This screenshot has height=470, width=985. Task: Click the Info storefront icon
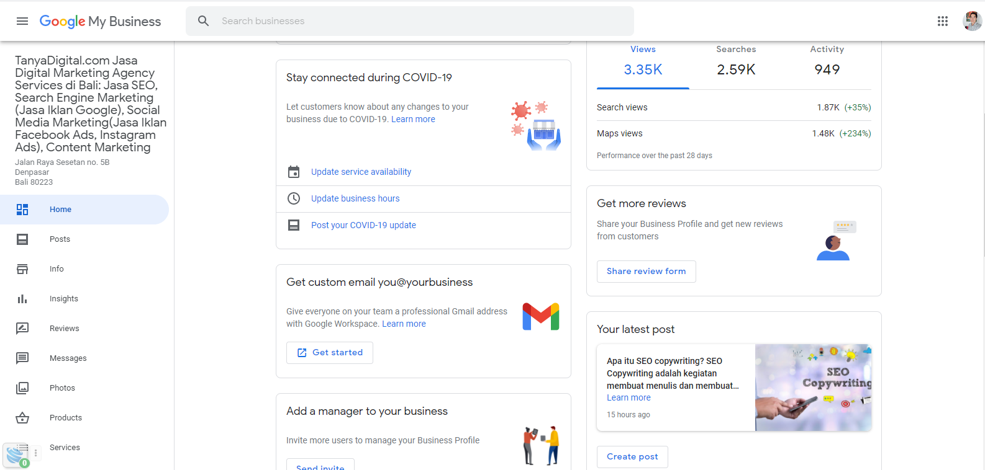pos(22,269)
